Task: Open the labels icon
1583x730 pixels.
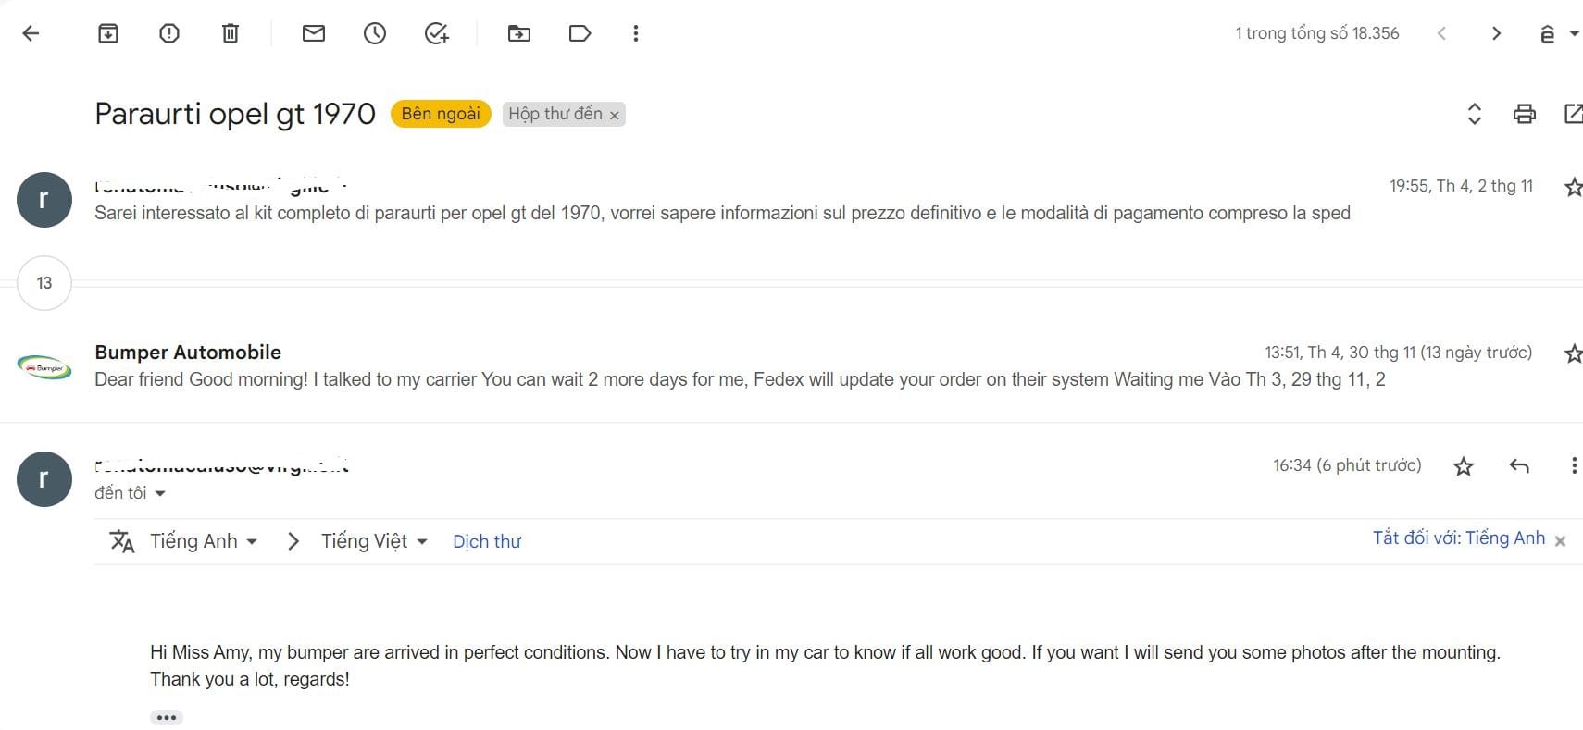Action: [580, 34]
